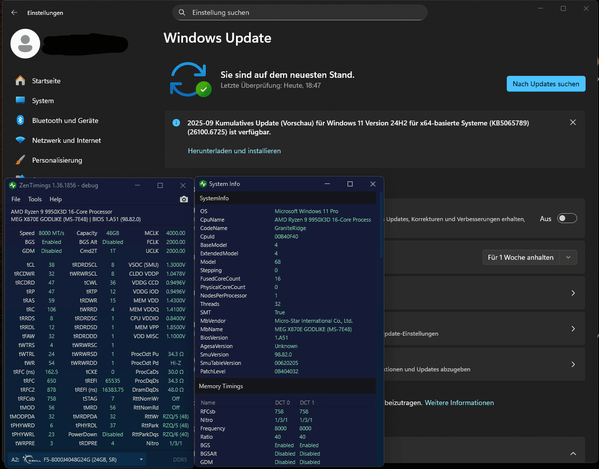Open the Weitere Informationen link
This screenshot has width=599, height=469.
click(x=459, y=403)
